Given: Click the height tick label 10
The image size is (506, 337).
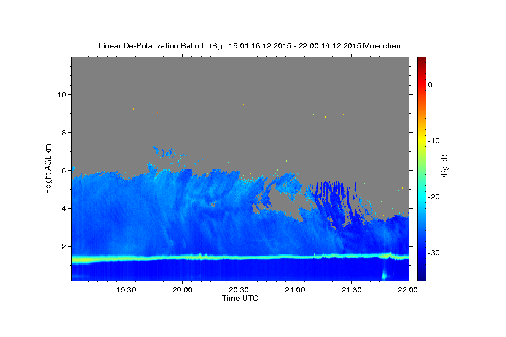Looking at the screenshot, I should tap(62, 94).
